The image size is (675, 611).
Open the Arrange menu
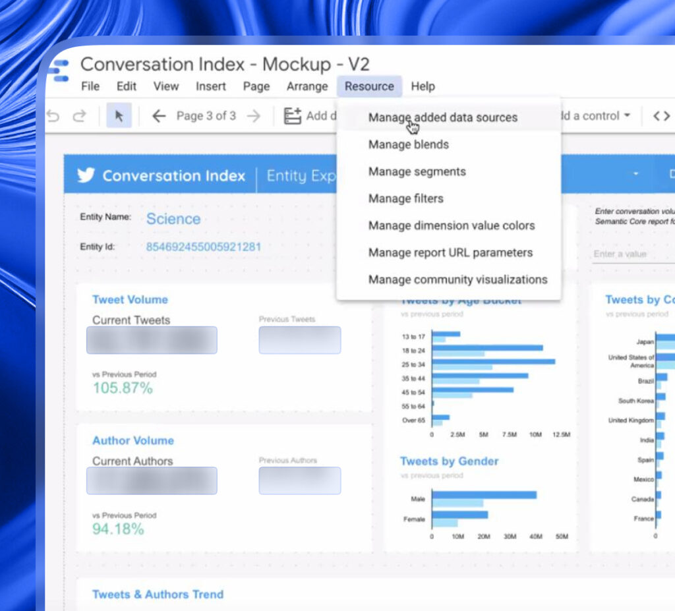(307, 86)
